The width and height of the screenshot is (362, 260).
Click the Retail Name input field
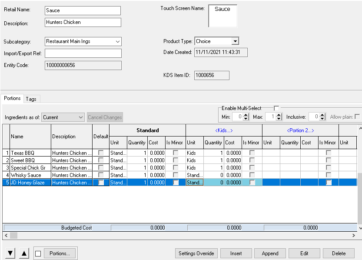tap(83, 10)
